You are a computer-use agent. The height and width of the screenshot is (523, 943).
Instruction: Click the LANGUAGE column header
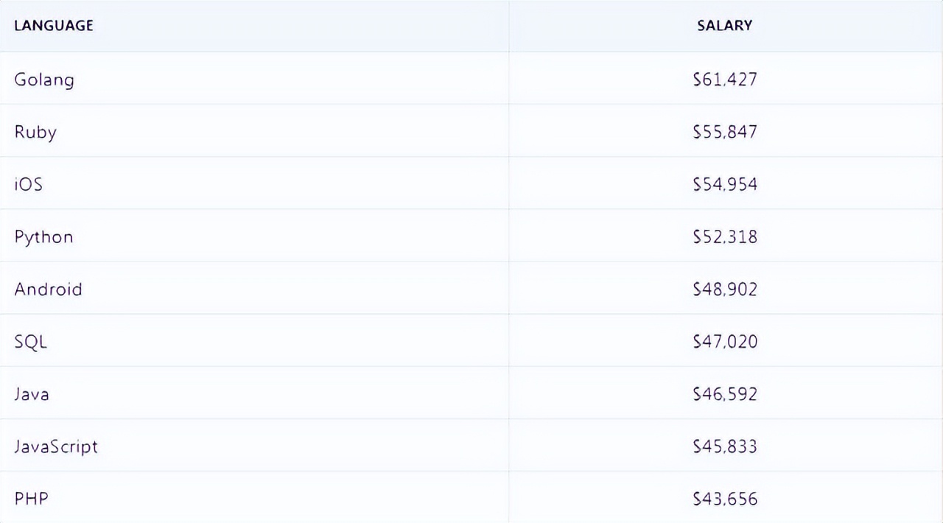point(54,26)
